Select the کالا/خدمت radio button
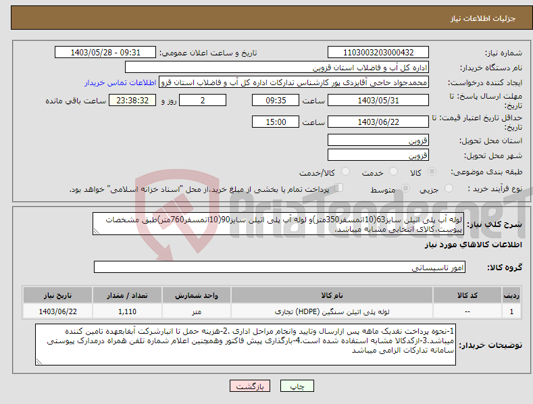The height and width of the screenshot is (404, 533). (x=345, y=172)
